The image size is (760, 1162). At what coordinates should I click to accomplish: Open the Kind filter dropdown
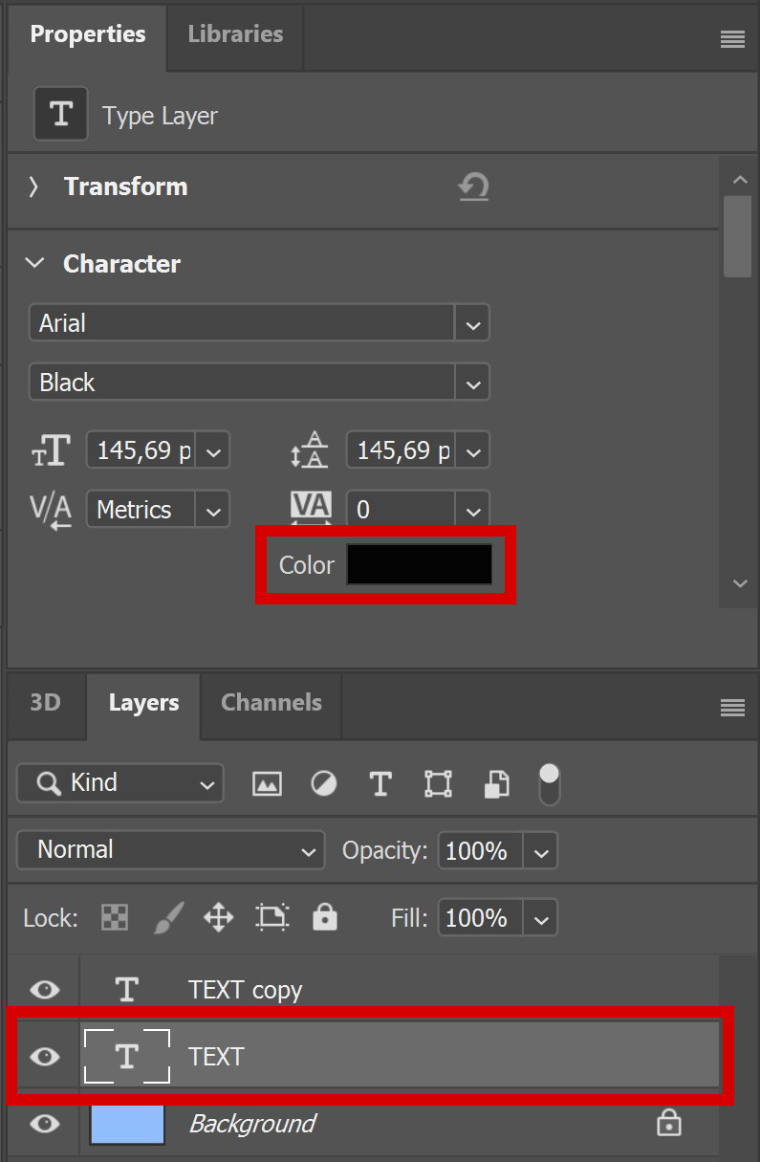tap(120, 783)
